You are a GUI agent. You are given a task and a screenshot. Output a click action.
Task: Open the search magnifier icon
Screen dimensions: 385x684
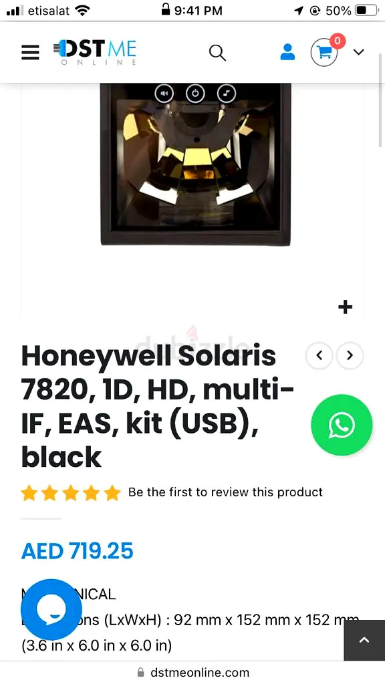[x=217, y=53]
